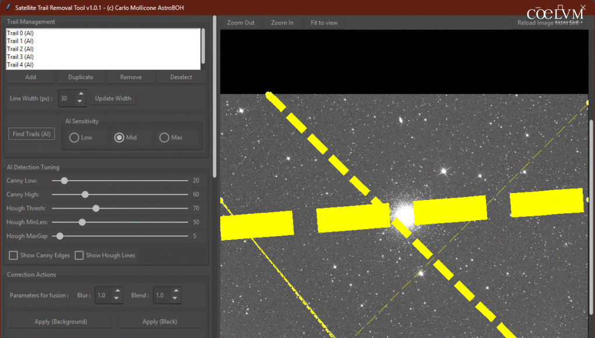Select Trail 4 (AI) in list

20,65
